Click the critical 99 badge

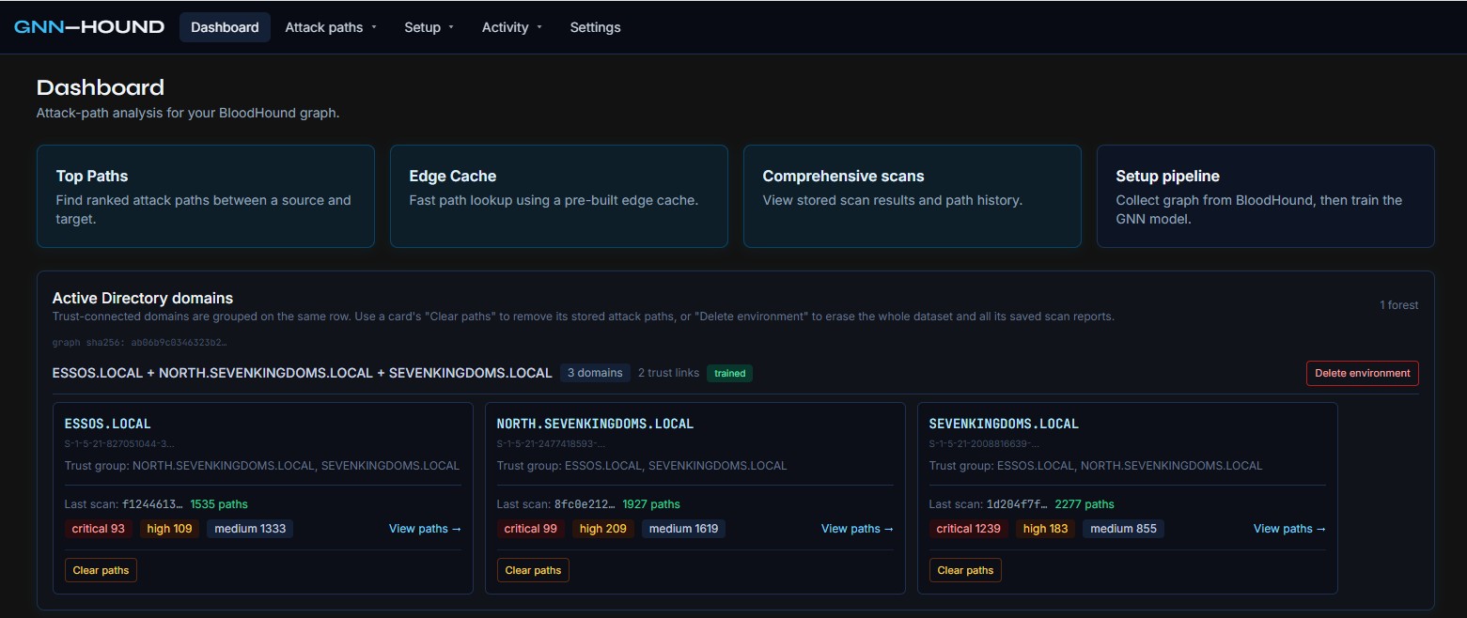click(x=531, y=529)
